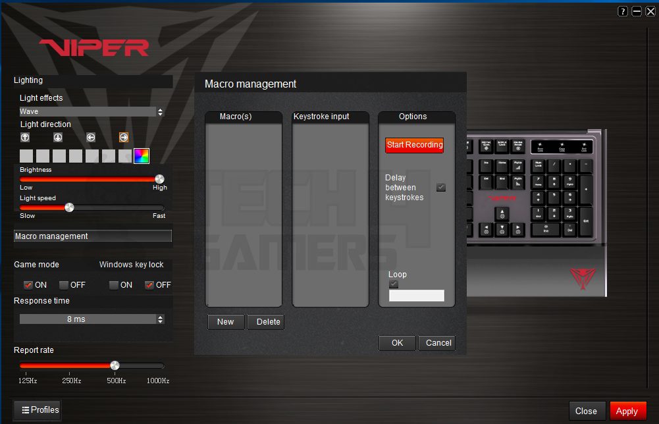Open the Profiles menu

38,410
